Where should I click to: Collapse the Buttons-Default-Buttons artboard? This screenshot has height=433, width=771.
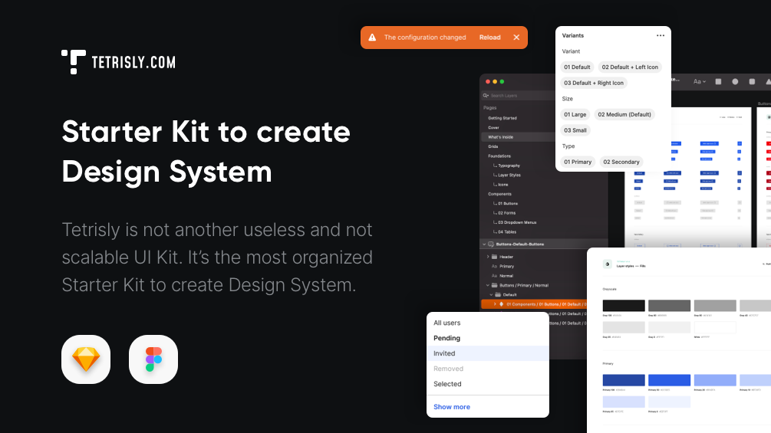484,244
